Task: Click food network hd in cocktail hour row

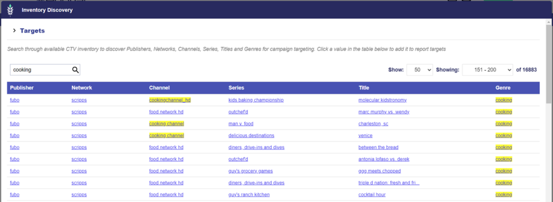Action: [166, 194]
